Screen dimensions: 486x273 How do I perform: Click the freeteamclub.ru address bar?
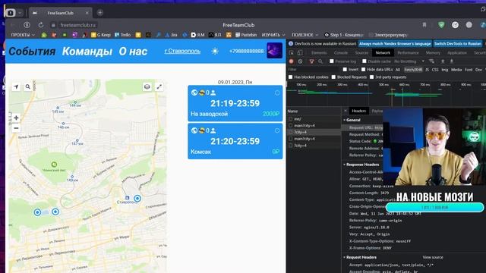point(78,25)
